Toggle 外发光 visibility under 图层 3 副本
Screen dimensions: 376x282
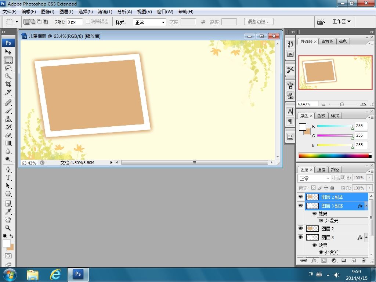321,221
